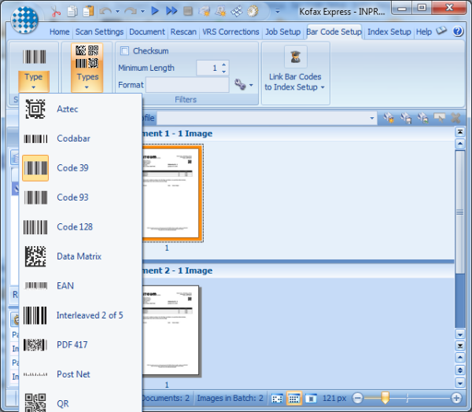The height and width of the screenshot is (412, 472).
Task: Enable the Checksum checkbox
Action: pyautogui.click(x=124, y=51)
